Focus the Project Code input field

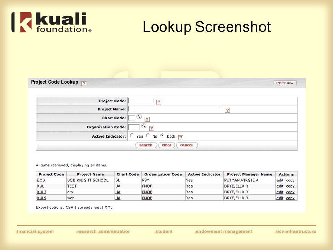point(141,101)
